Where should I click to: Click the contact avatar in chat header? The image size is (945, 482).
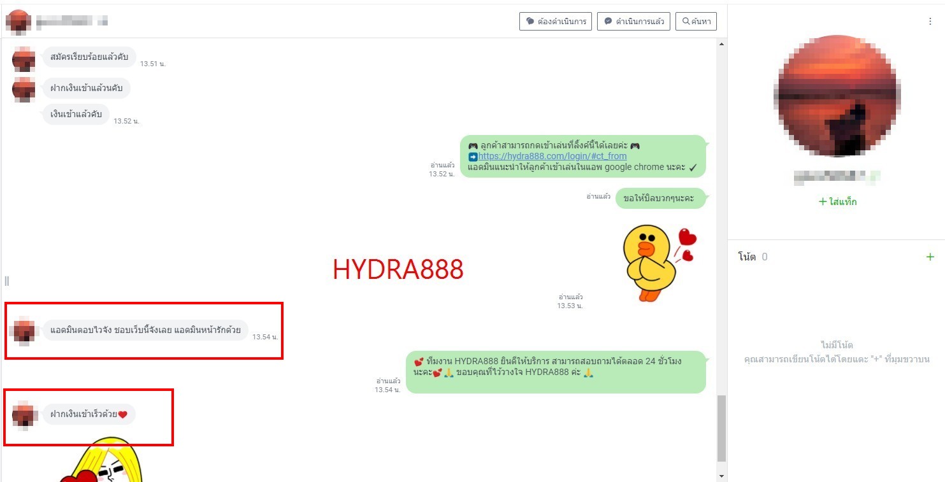[18, 22]
